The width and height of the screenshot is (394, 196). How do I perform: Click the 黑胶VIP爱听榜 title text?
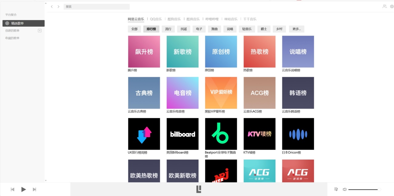point(215,112)
